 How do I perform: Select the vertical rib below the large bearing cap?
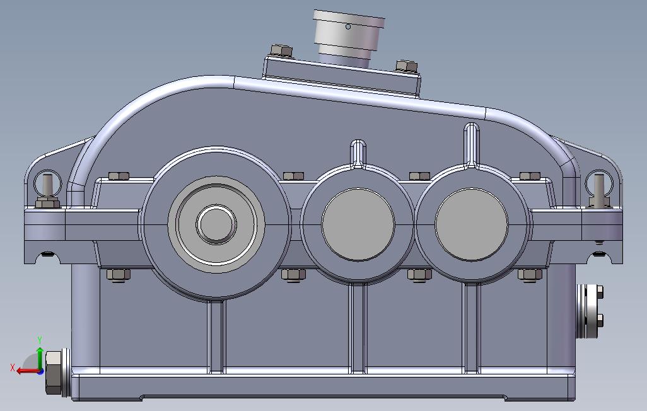216,336
